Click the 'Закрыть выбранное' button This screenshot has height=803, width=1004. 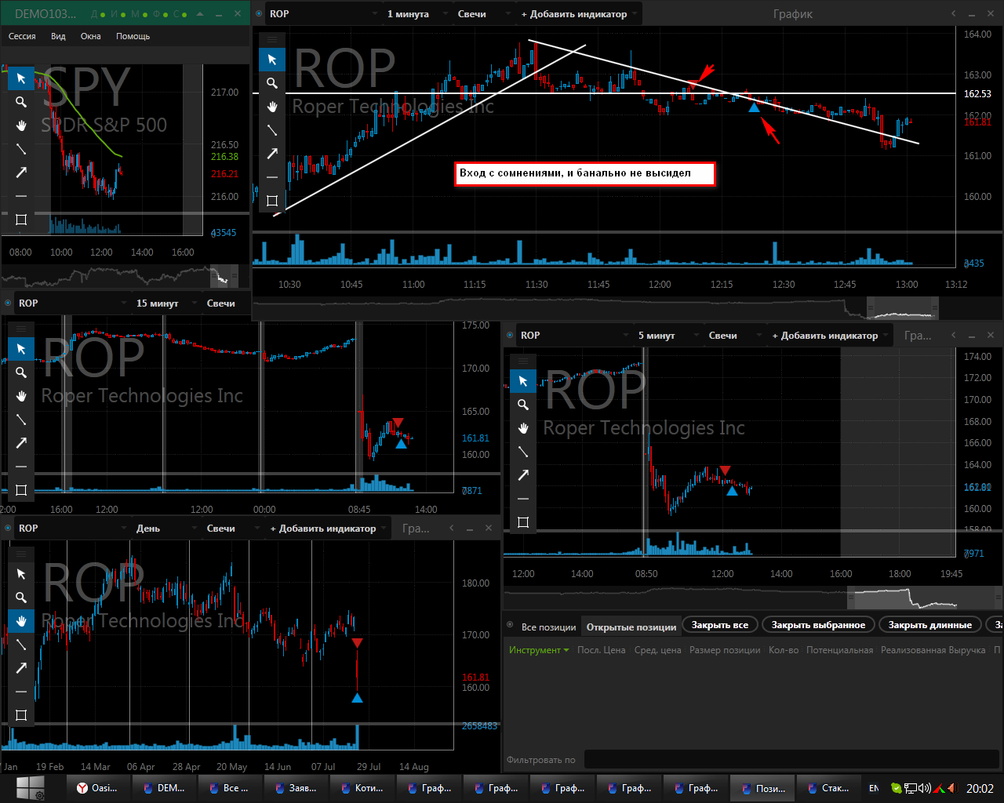[818, 625]
